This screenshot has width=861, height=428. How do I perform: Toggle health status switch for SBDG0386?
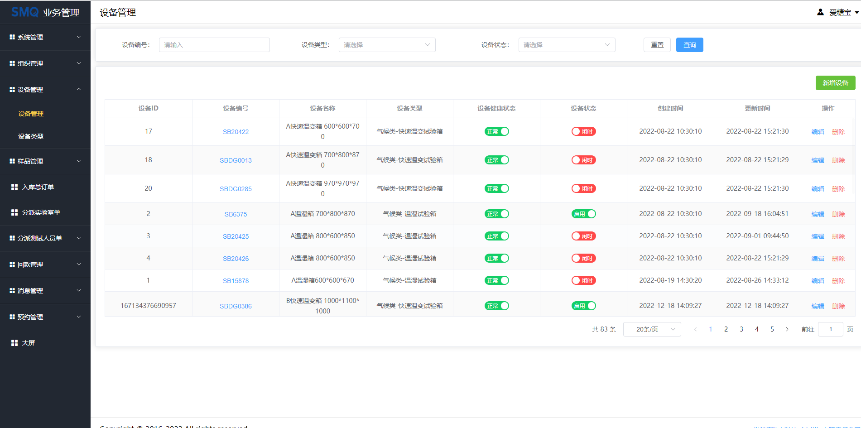click(497, 306)
